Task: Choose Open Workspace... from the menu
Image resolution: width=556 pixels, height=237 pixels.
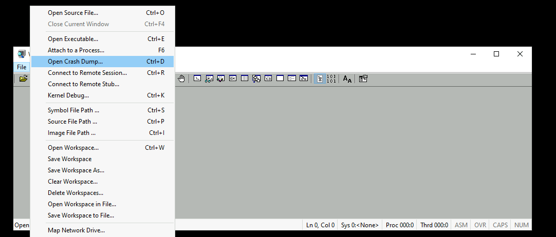Action: 102,148
